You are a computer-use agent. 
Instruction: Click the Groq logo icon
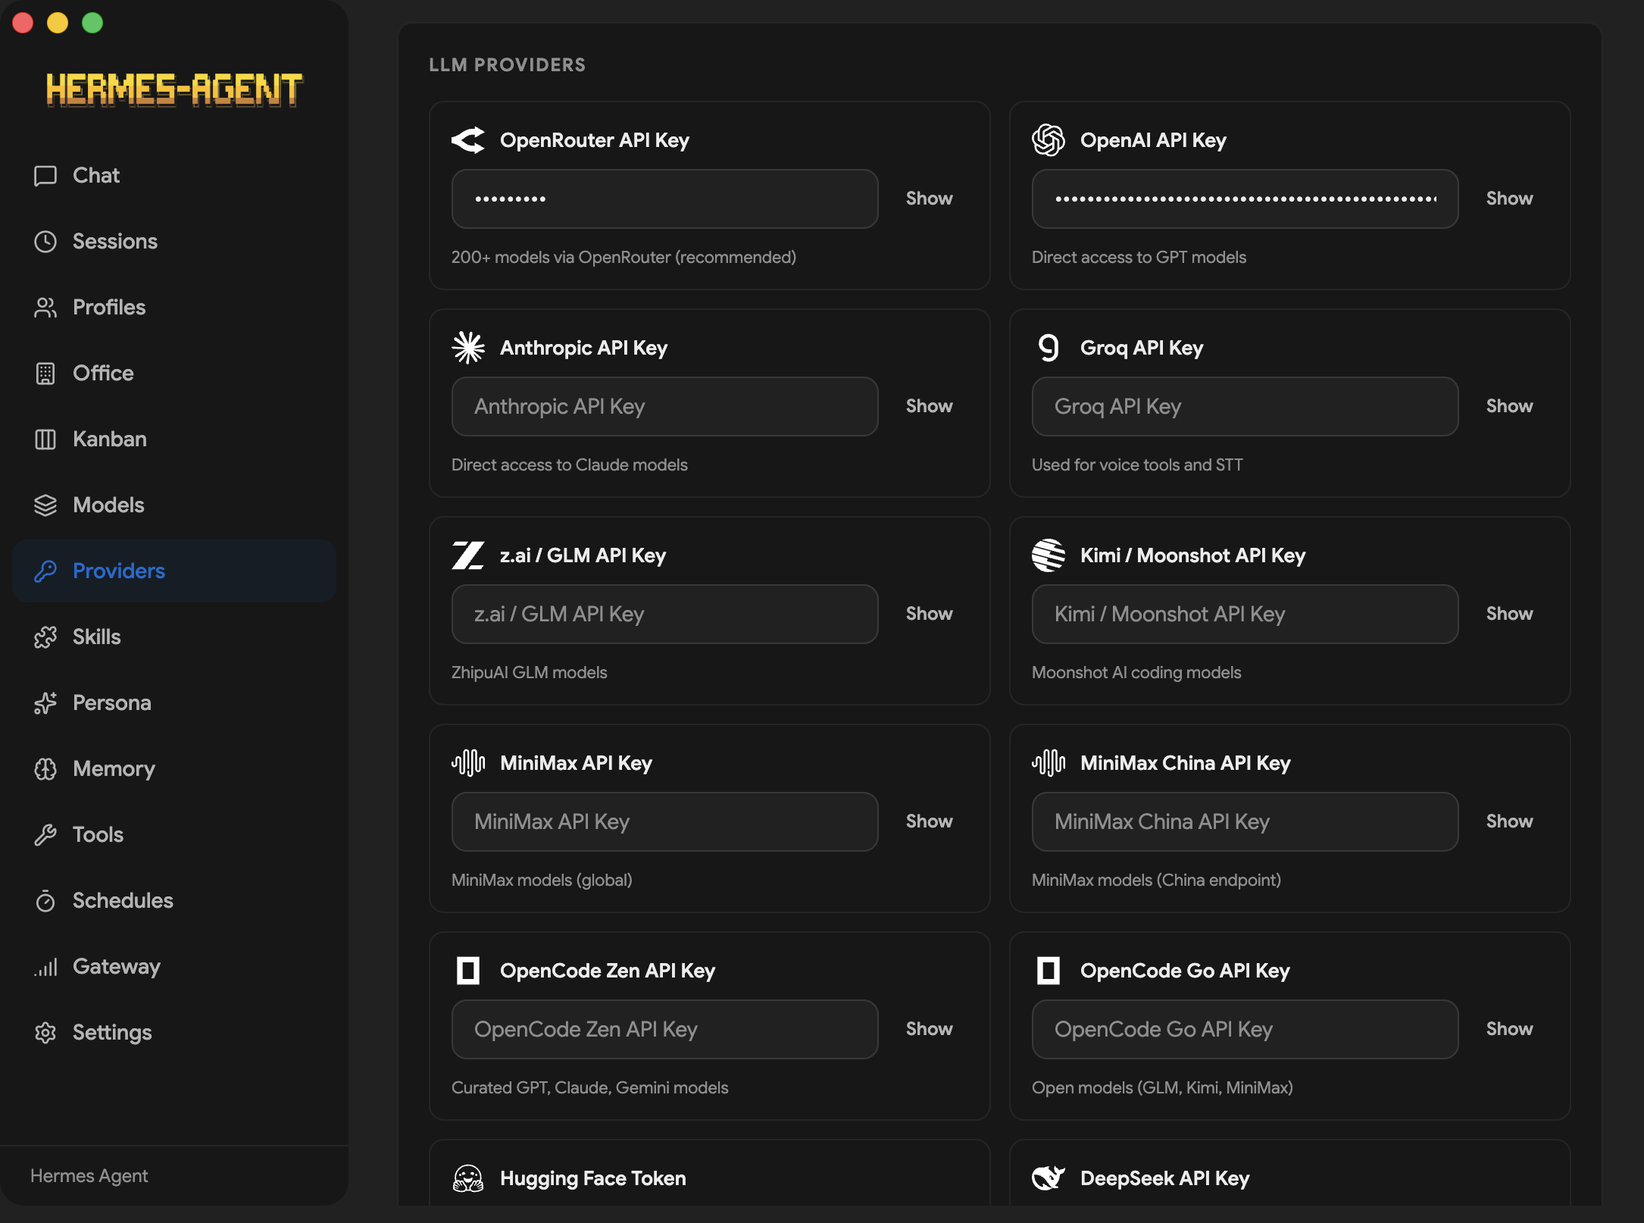click(1049, 348)
